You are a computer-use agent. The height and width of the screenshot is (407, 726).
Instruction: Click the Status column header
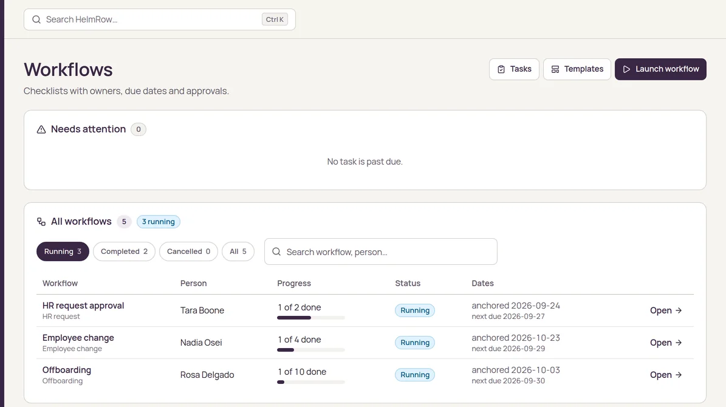408,283
